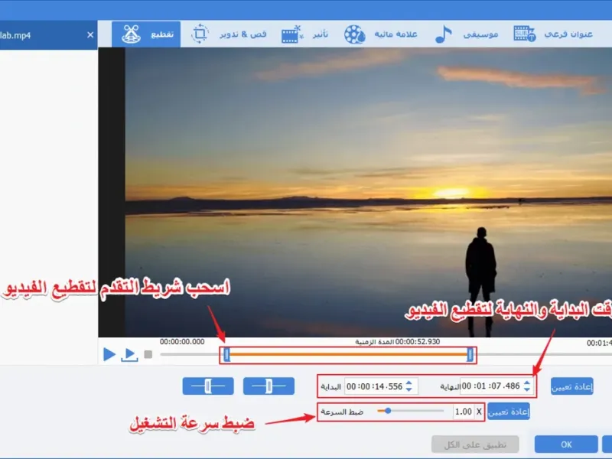Click the SUB subtitle icon
Screen dimensions: 612x459
tap(524, 34)
